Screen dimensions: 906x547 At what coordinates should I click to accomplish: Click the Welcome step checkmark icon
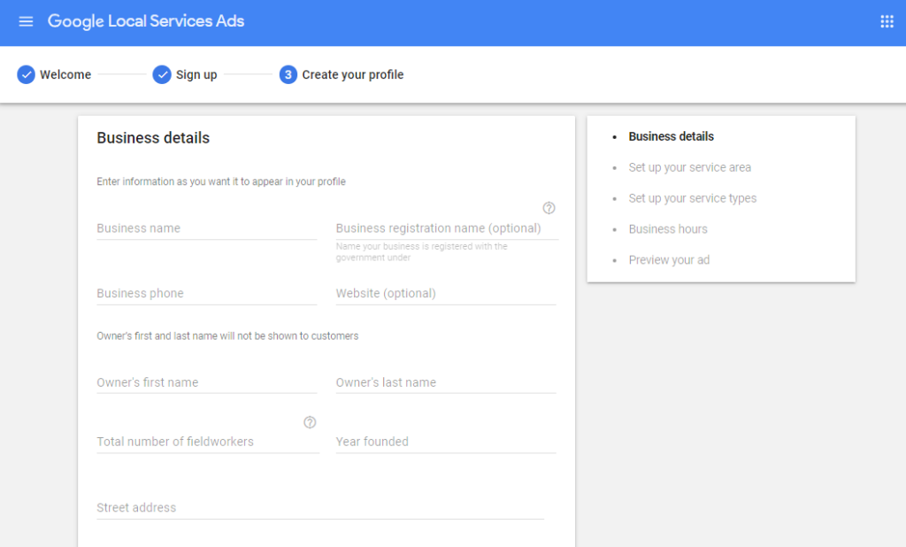(x=26, y=74)
